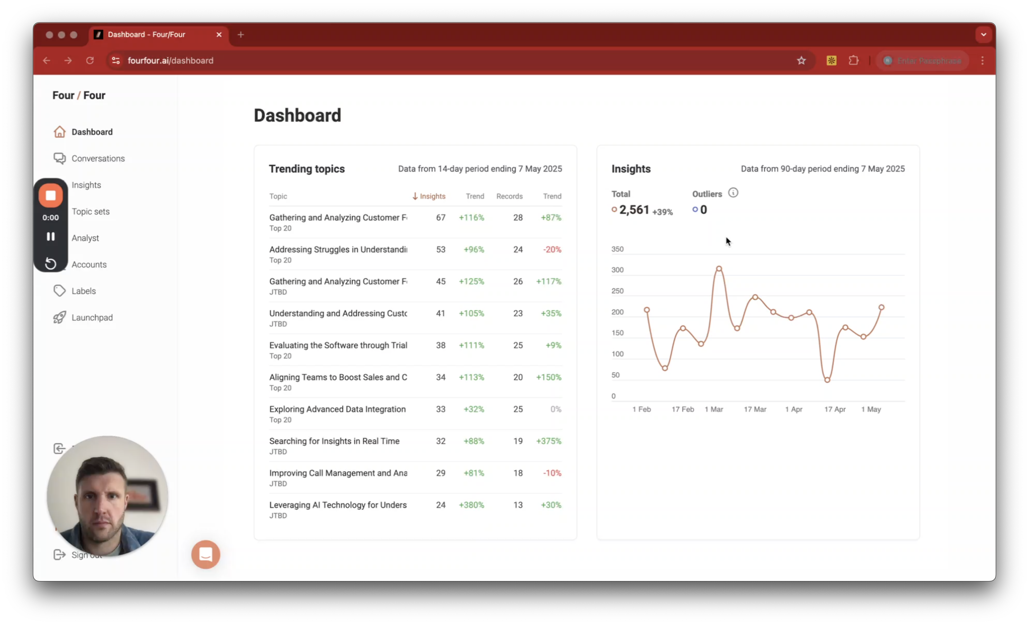Stop the screen recording
Screen dimensions: 1029x625
click(x=50, y=195)
